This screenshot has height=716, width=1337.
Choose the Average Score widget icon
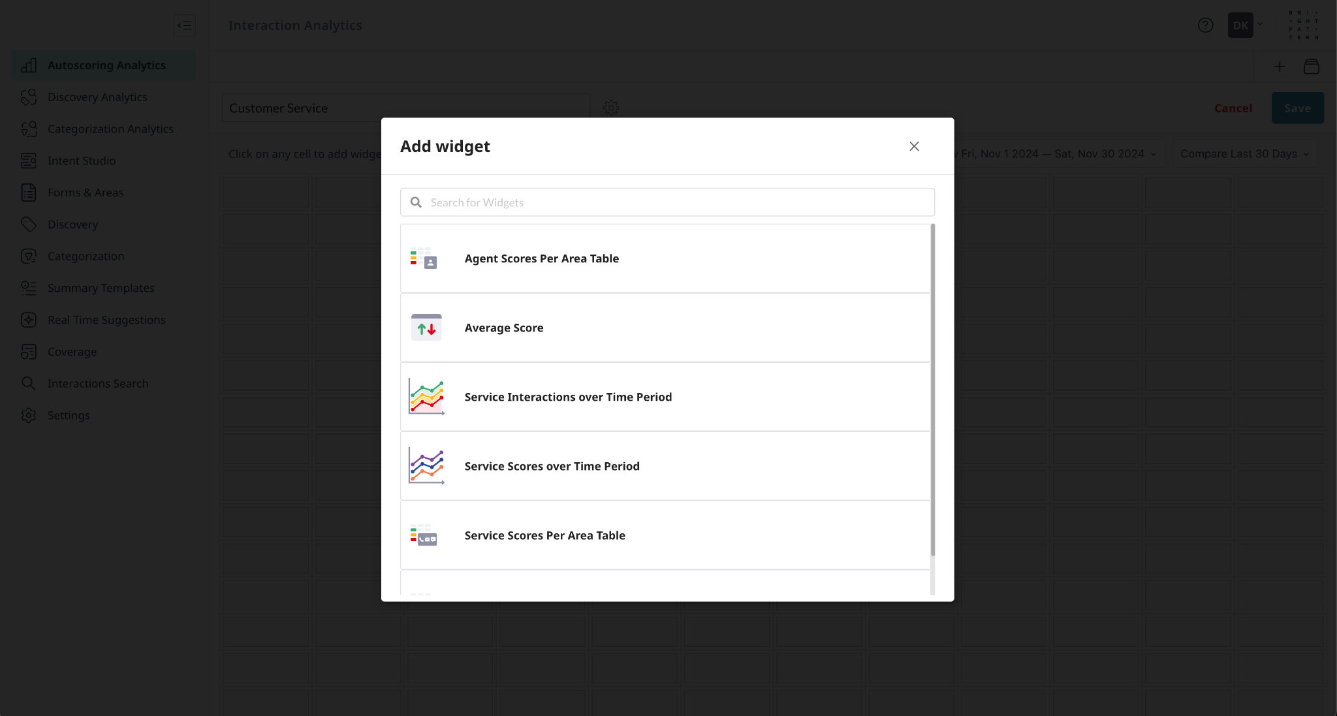click(426, 328)
